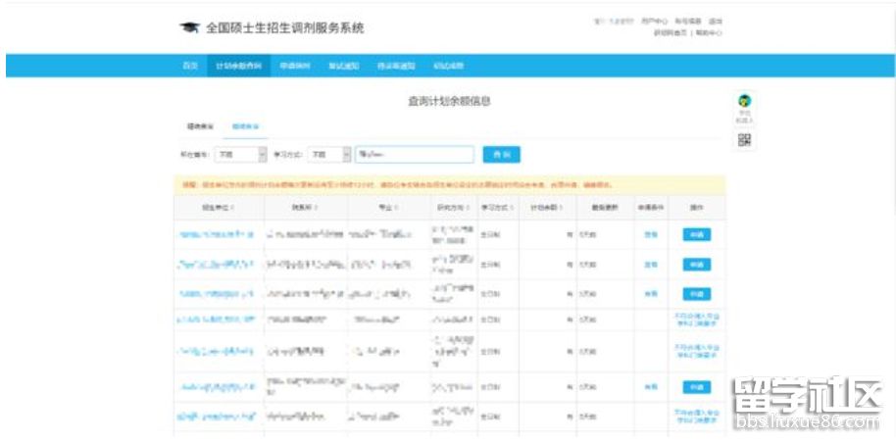Sort by the 招生单位 column header
Viewport: 896px width, 443px height.
pyautogui.click(x=218, y=208)
